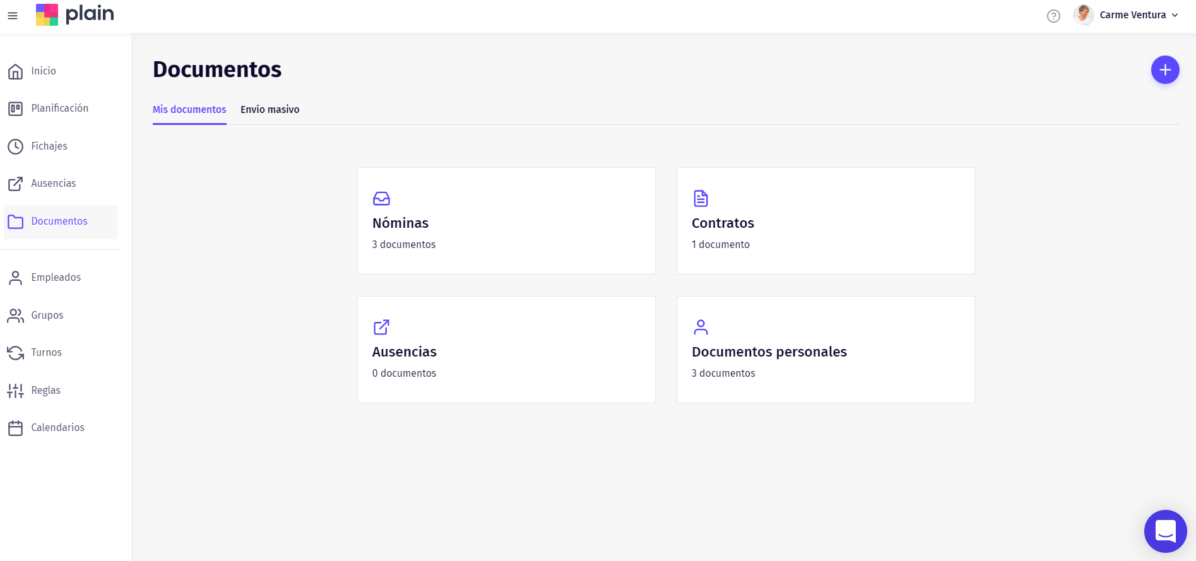1196x561 pixels.
Task: Click the Carme Ventura profile avatar
Action: click(1083, 15)
